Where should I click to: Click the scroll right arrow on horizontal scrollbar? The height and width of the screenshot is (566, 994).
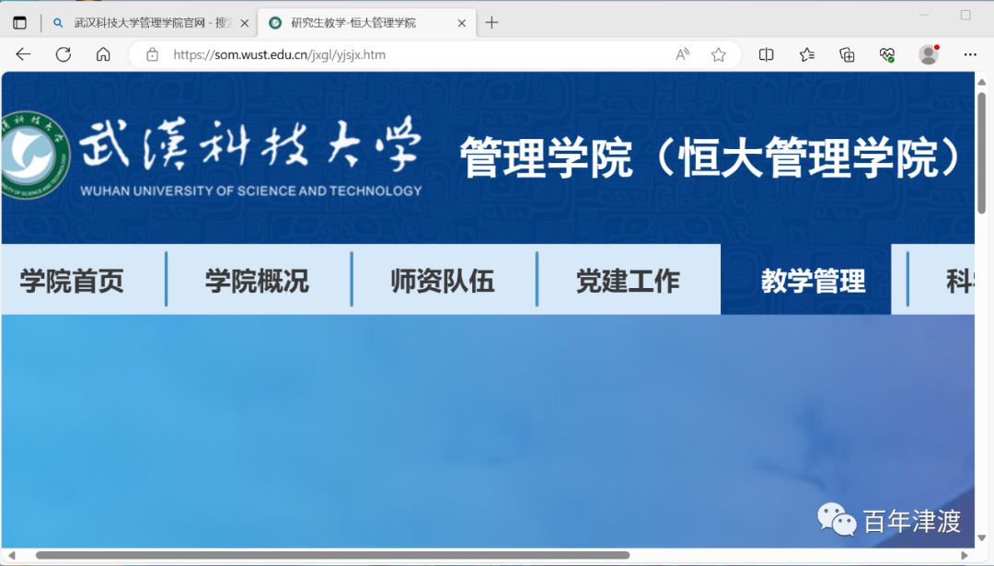point(965,555)
